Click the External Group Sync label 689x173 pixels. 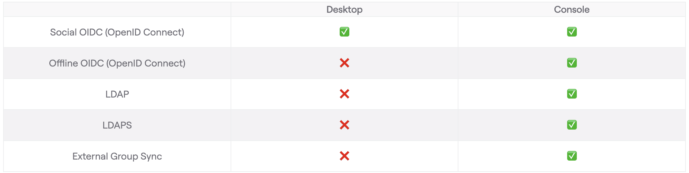[x=117, y=156]
